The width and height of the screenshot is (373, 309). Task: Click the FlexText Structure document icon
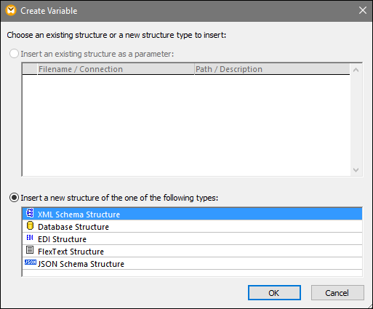pos(30,250)
